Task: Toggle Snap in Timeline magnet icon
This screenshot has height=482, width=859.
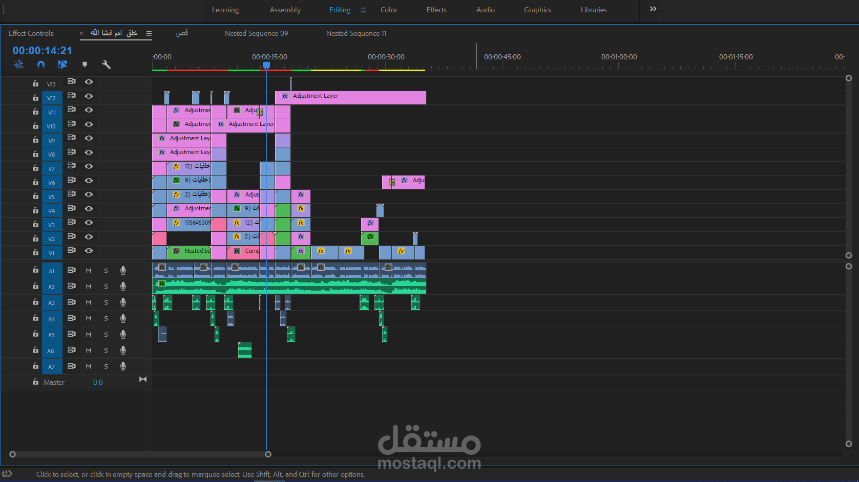Action: tap(41, 64)
